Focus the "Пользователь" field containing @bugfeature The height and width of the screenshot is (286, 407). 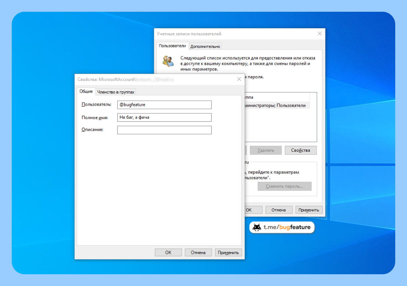(x=164, y=105)
